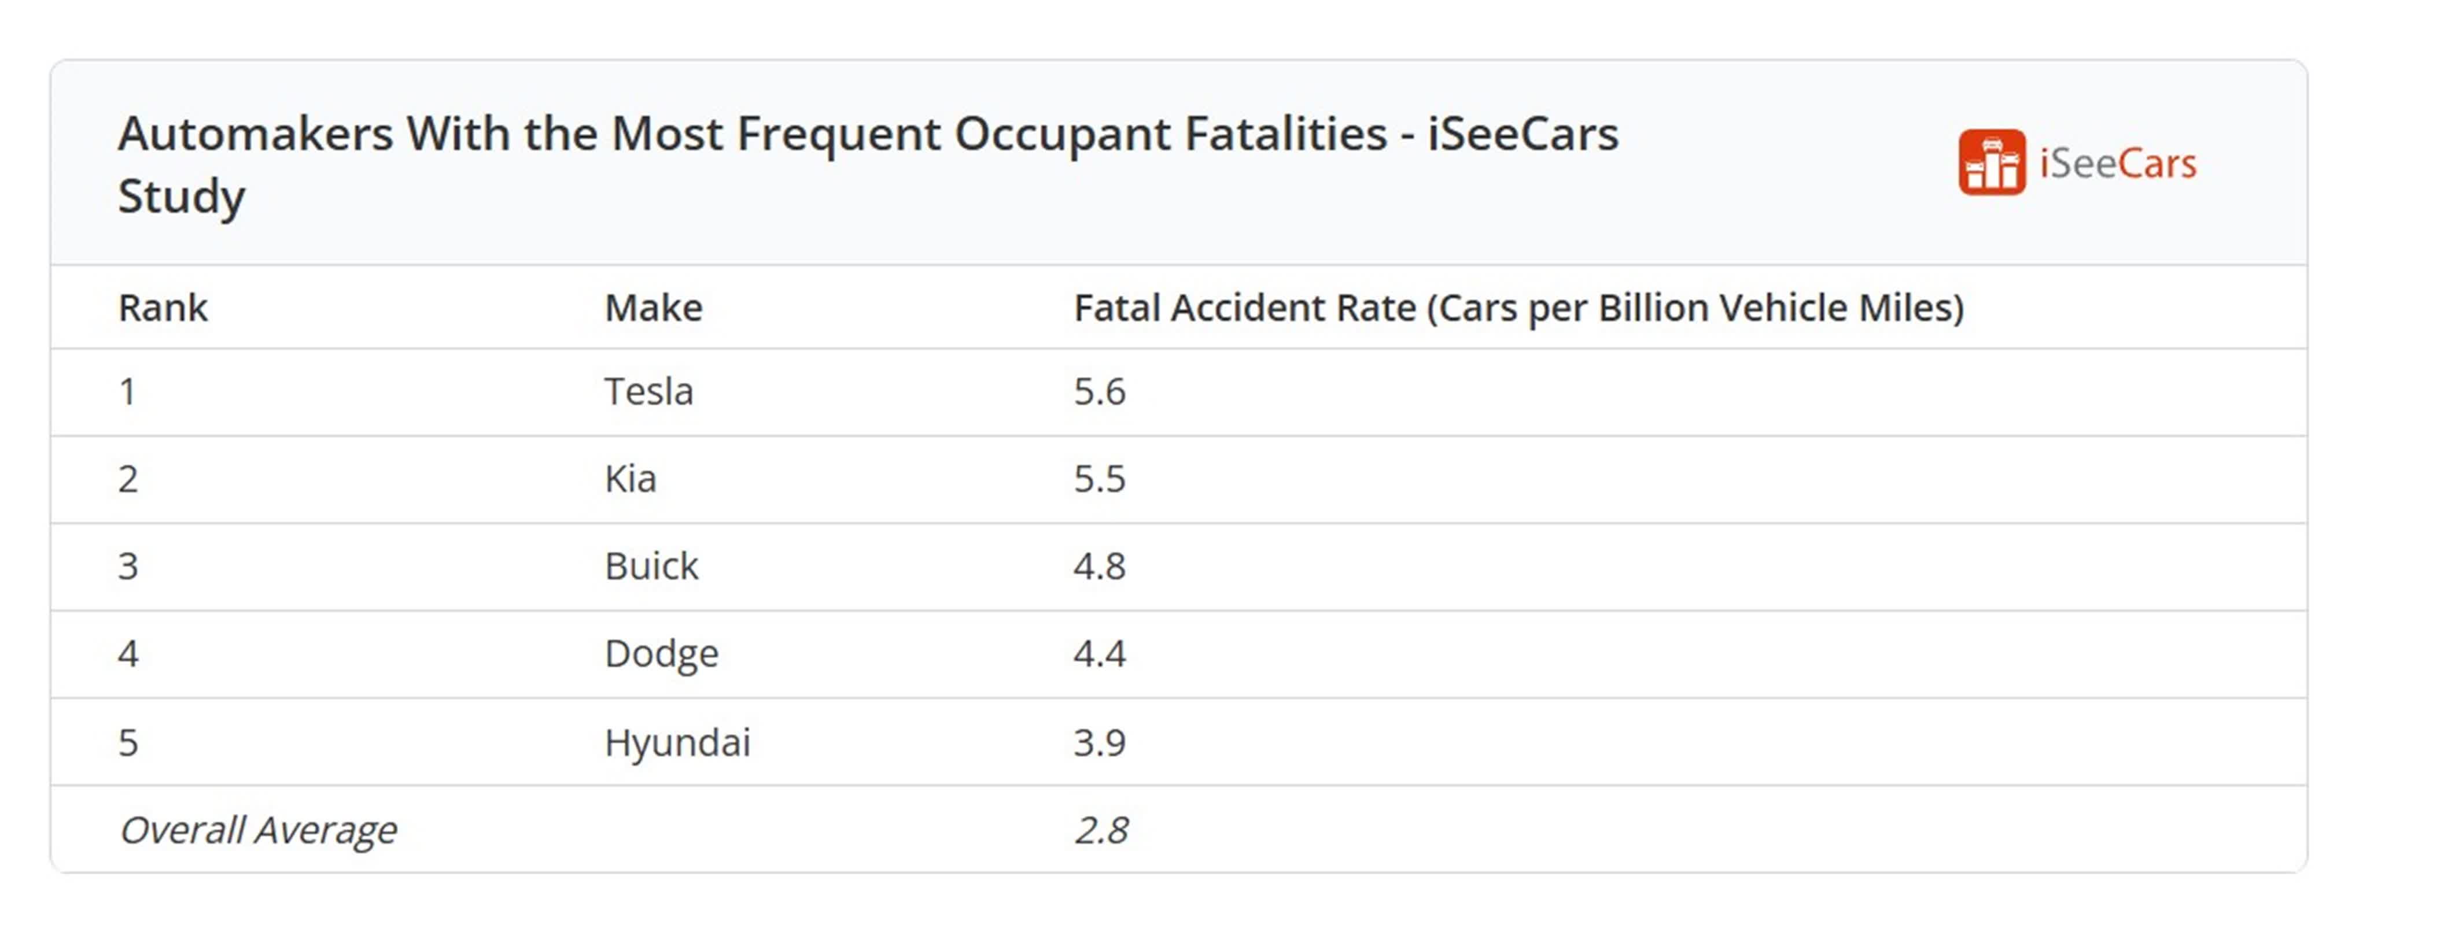Click Tesla's fatal accident rate 5.6
The image size is (2455, 925).
coord(1099,391)
